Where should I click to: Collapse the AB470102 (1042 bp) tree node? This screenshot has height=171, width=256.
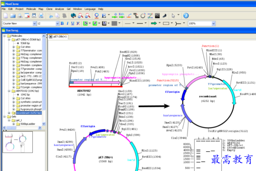9,91
